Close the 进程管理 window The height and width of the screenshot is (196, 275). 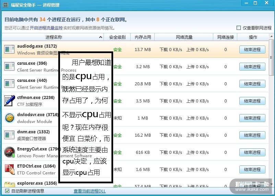point(266,3)
